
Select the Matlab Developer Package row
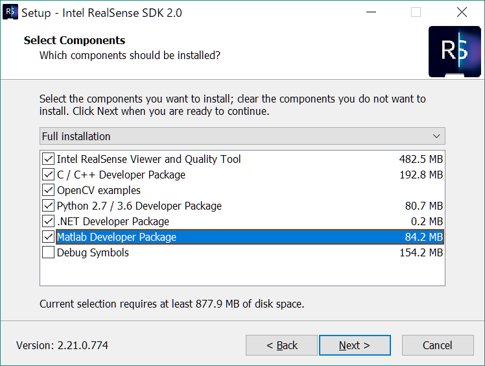click(x=250, y=237)
